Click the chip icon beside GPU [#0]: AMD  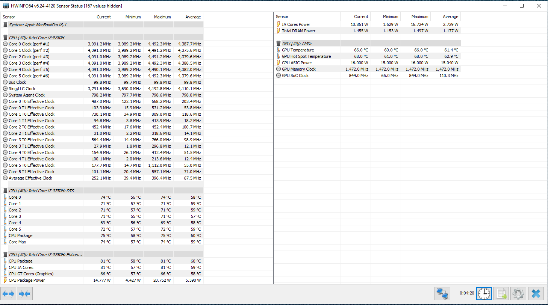pyautogui.click(x=279, y=44)
